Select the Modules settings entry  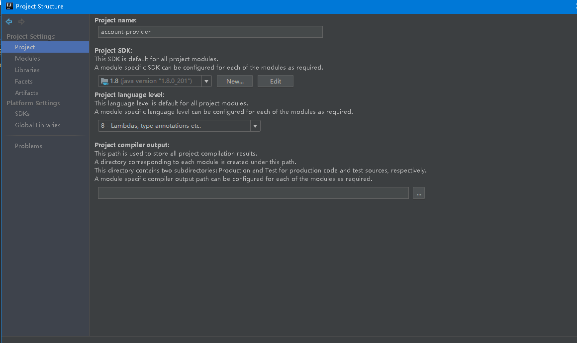click(27, 58)
